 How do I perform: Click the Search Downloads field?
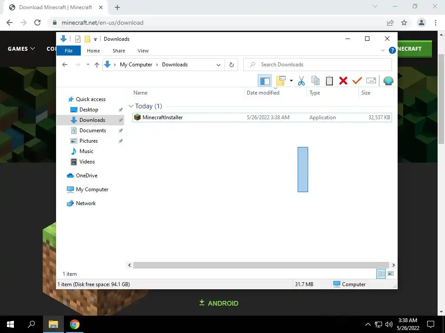(x=318, y=65)
